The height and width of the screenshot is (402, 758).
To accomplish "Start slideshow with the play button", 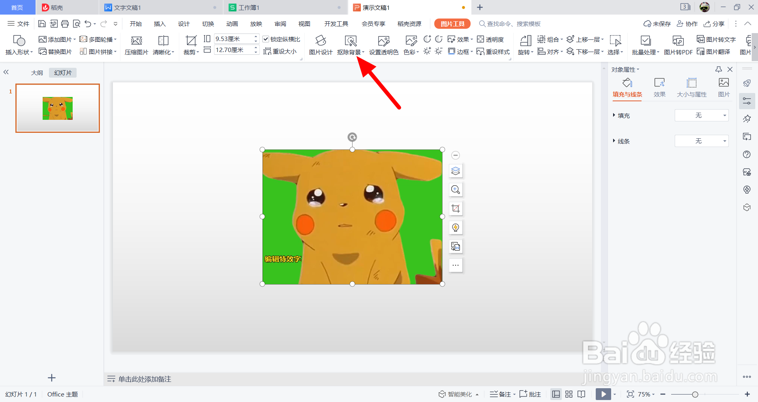I will (x=603, y=394).
